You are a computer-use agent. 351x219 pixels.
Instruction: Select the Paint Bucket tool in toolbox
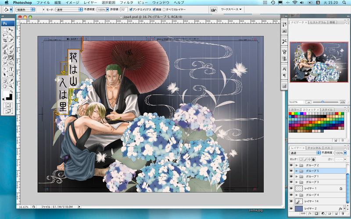pyautogui.click(x=11, y=57)
